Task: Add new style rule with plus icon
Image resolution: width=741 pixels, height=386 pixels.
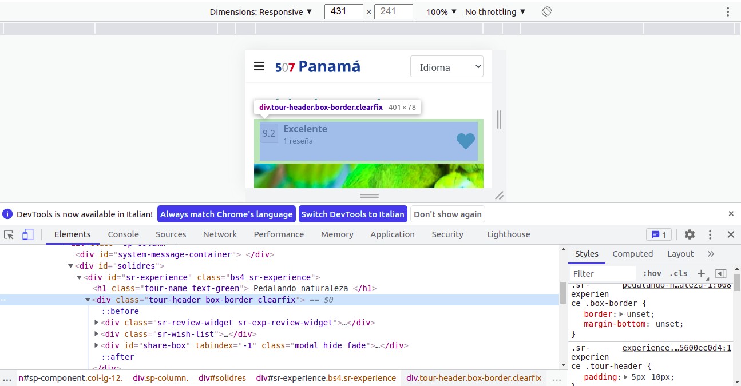Action: pos(702,273)
